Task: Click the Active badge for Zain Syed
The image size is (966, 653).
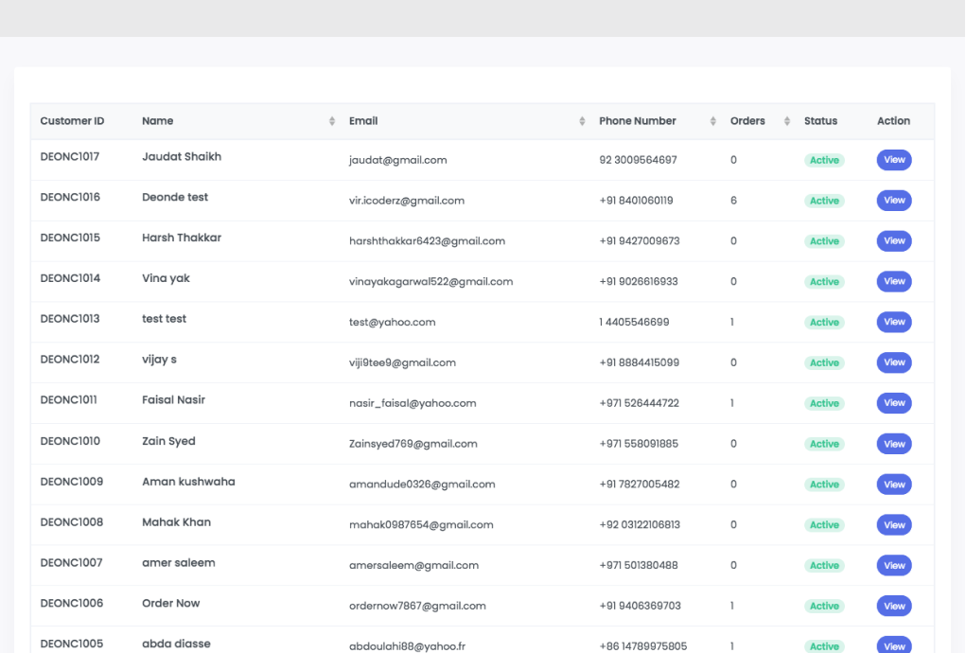Action: coord(824,444)
